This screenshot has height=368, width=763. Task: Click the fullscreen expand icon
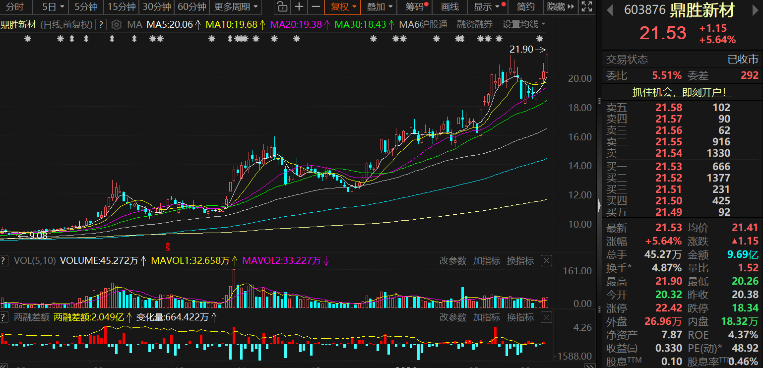[x=586, y=7]
